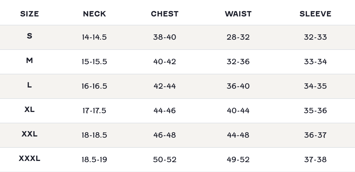Click the NECK column header
The width and height of the screenshot is (355, 172).
[x=94, y=14]
